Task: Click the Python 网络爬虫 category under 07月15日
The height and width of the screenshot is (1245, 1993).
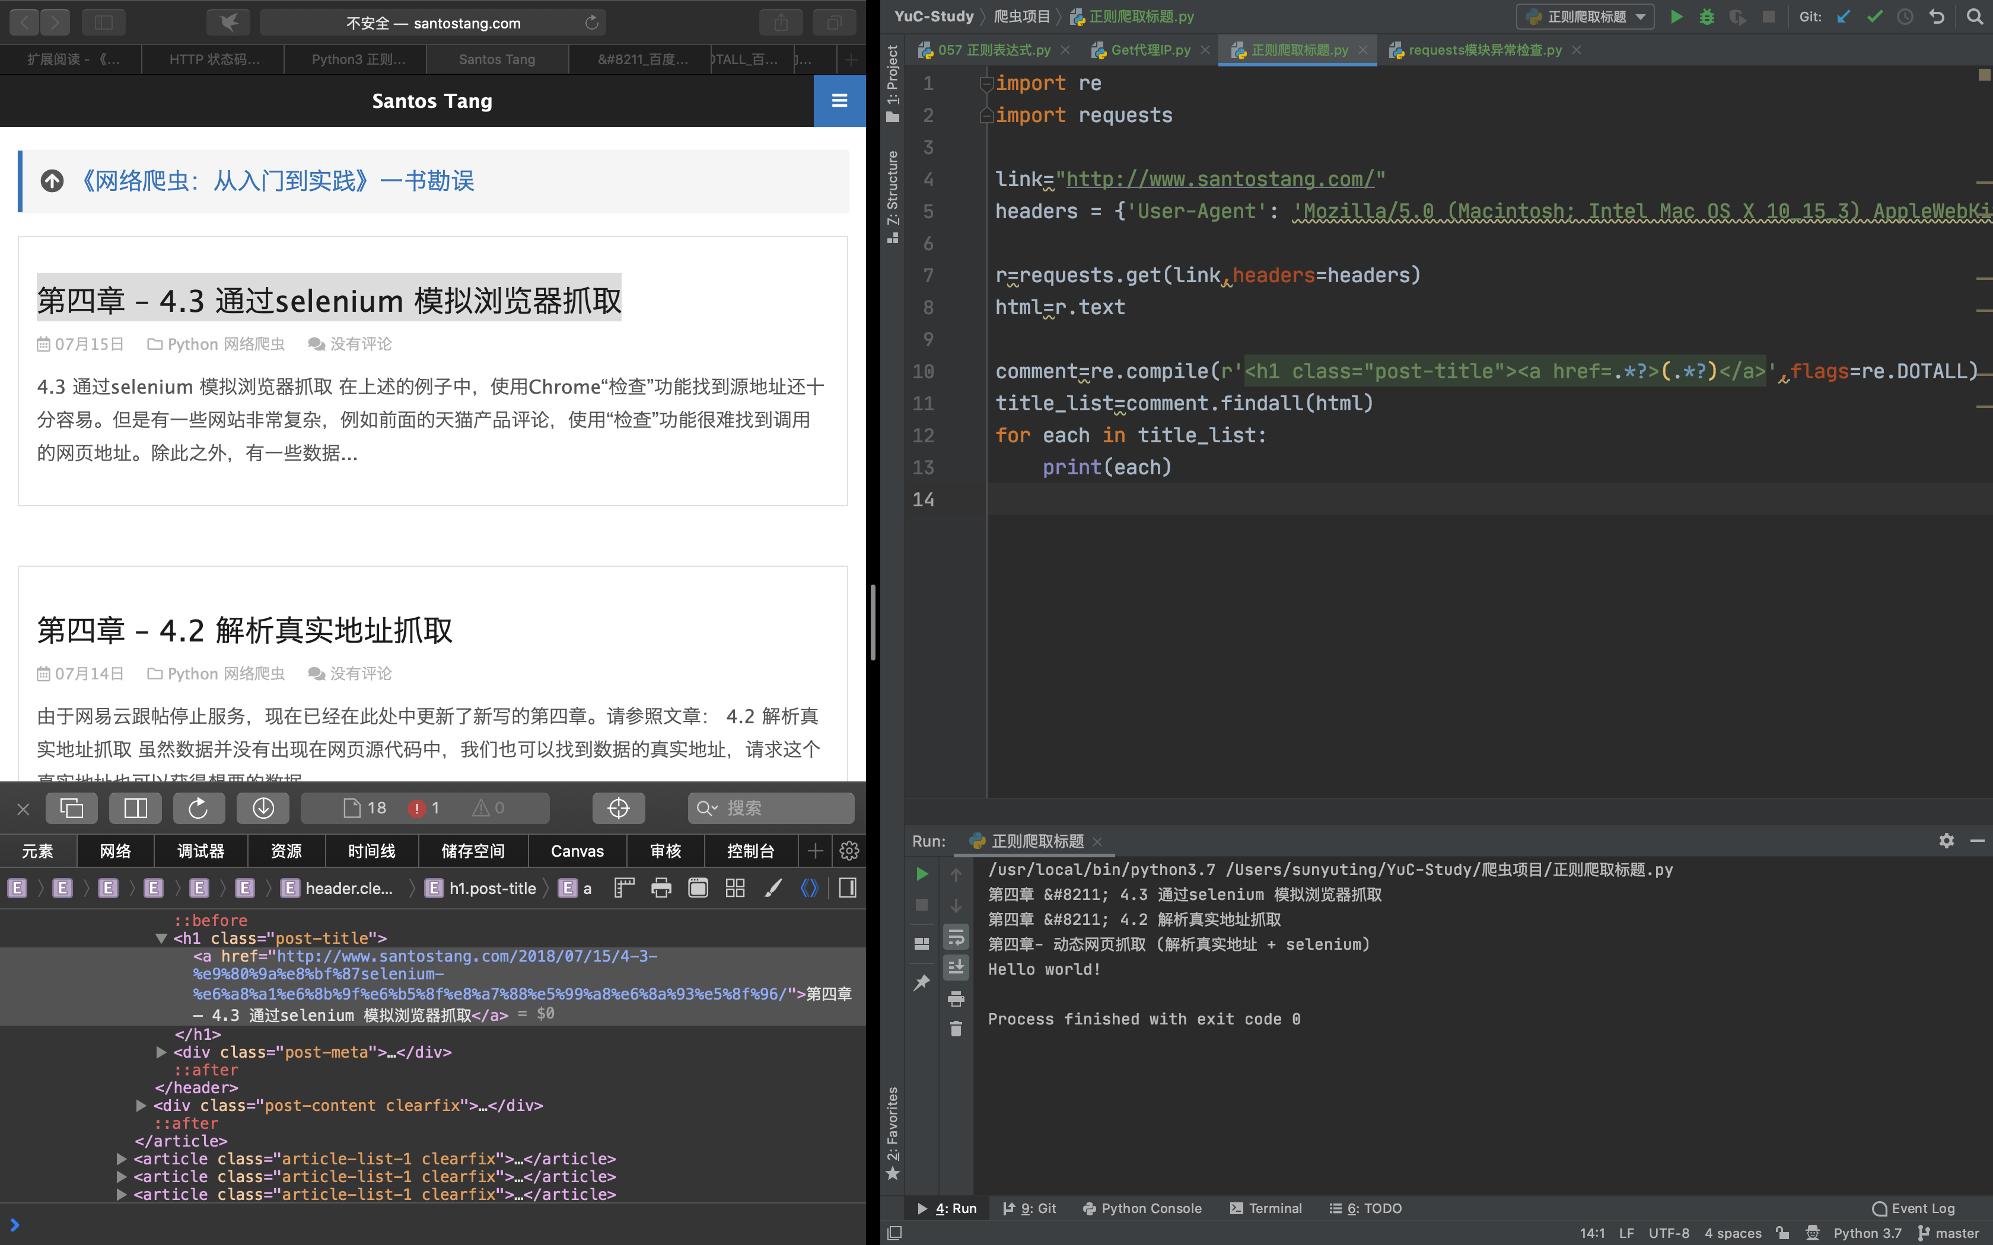Action: [x=227, y=344]
